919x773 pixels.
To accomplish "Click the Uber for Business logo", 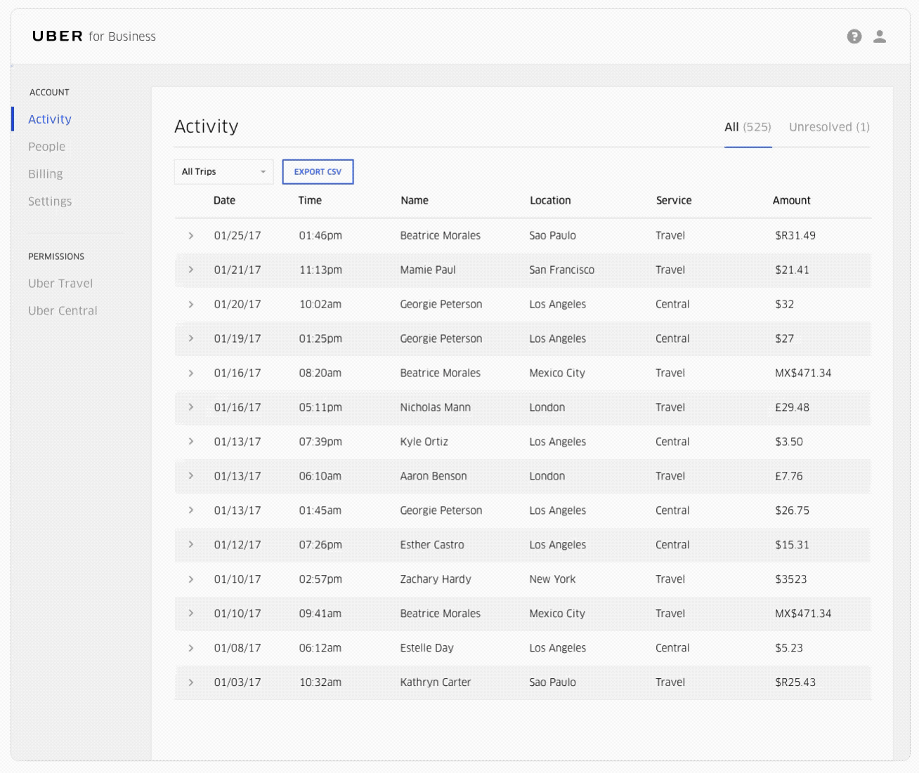I will click(x=94, y=37).
